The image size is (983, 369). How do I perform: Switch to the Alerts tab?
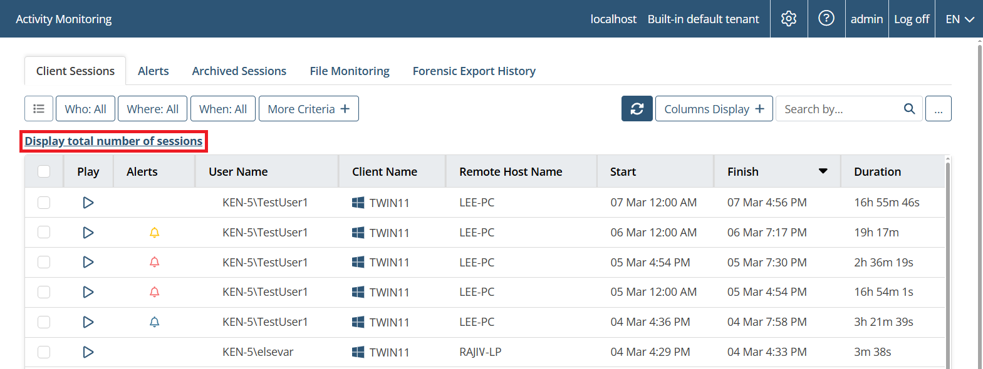[x=153, y=71]
